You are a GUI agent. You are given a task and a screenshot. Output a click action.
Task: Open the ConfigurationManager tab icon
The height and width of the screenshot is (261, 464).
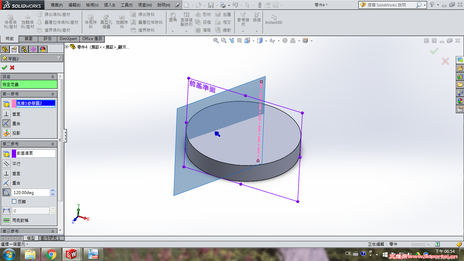(24, 49)
